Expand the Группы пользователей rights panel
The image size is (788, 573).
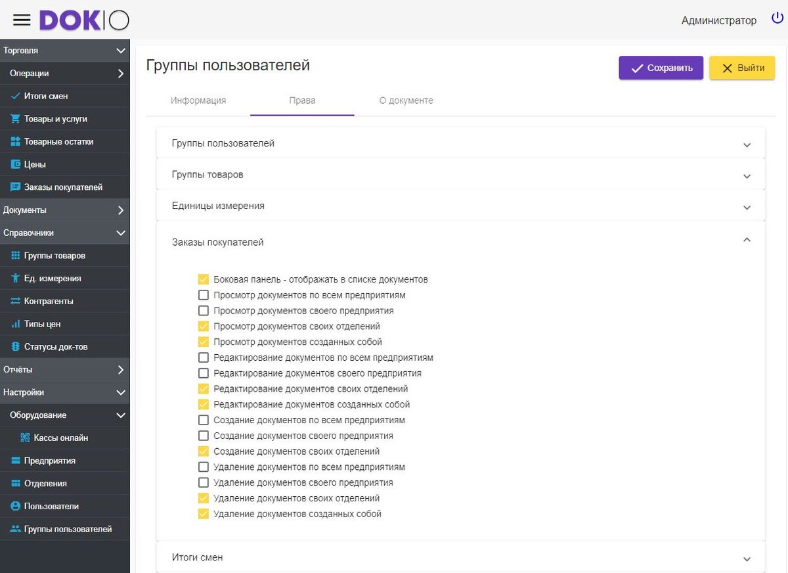coord(461,143)
